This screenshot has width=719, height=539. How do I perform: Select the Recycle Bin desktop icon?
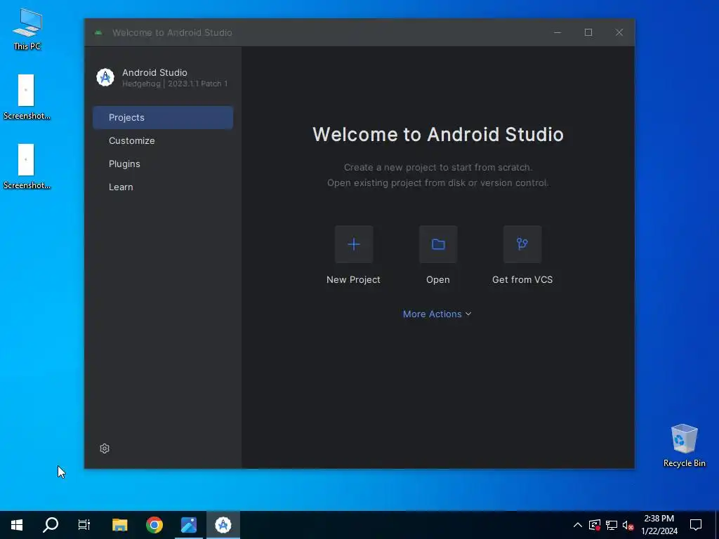click(x=684, y=446)
